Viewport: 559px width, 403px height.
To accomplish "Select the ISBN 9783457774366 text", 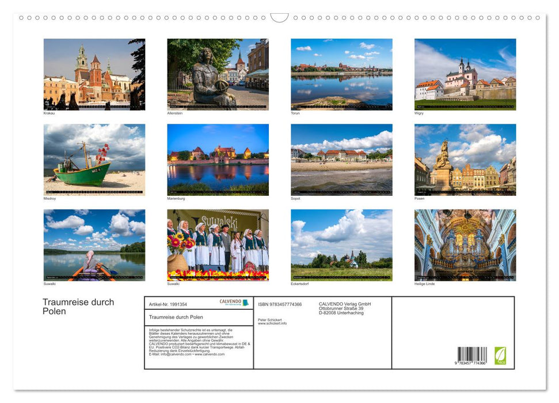I will pos(280,303).
